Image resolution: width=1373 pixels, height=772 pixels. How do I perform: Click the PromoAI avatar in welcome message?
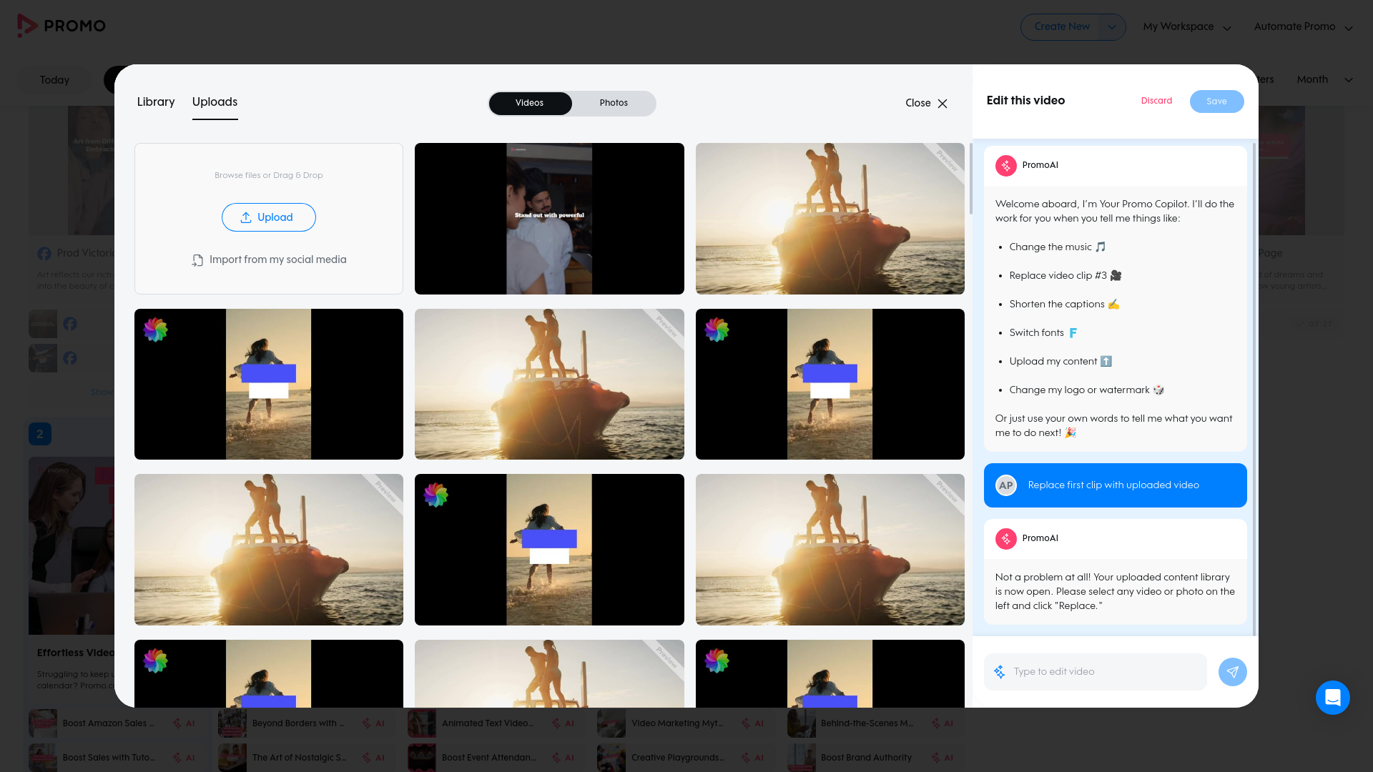click(1005, 165)
